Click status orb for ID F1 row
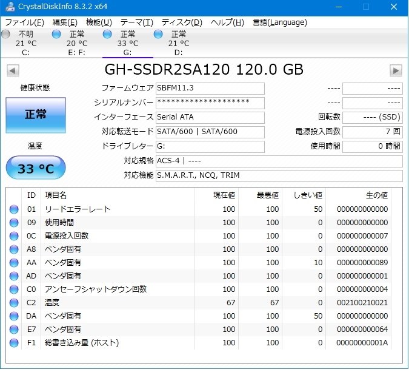Screen dimensions: 409x372 (x=14, y=343)
